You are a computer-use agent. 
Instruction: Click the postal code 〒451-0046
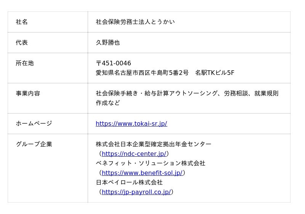click(x=113, y=63)
